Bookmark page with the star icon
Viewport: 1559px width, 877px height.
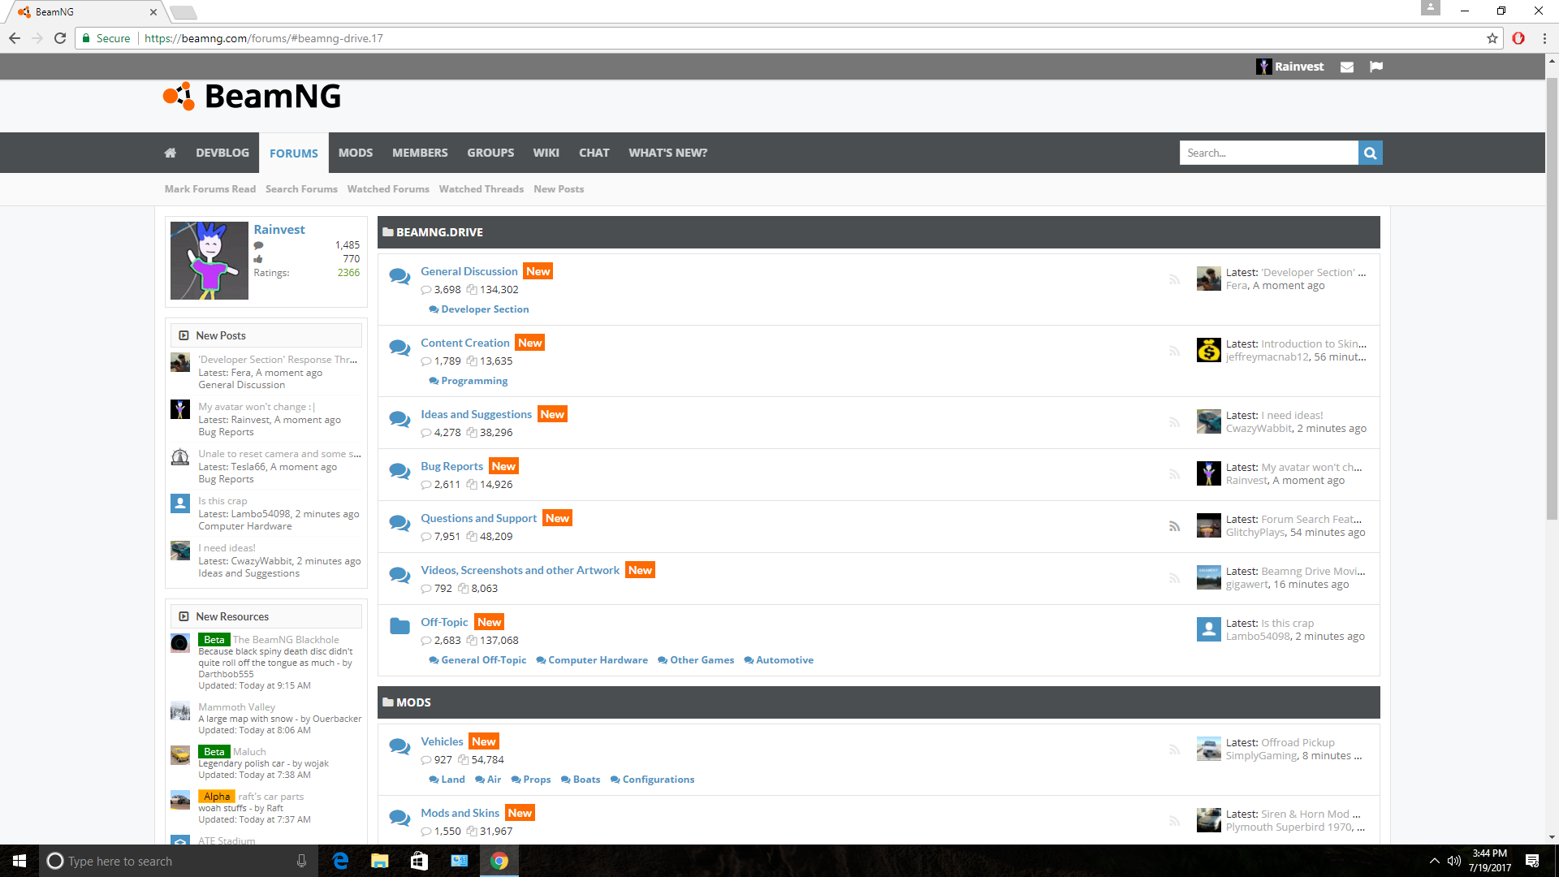click(x=1492, y=38)
